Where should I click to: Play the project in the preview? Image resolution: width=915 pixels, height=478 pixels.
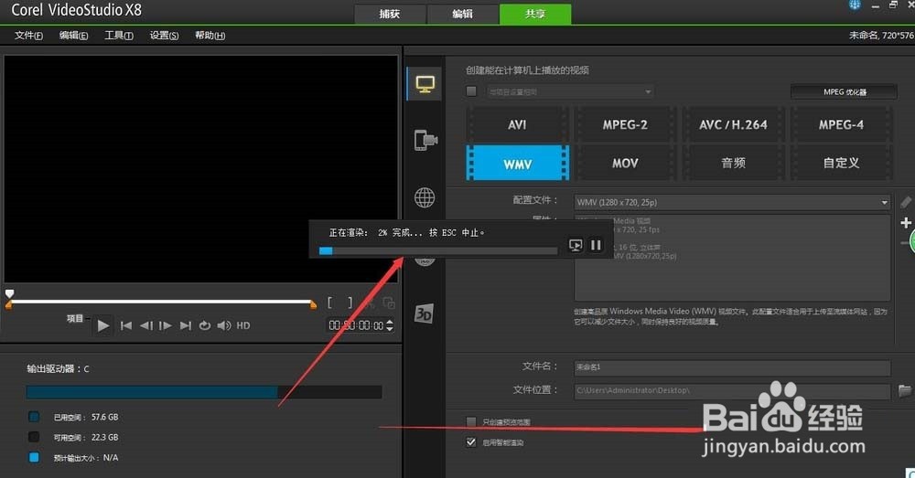(103, 325)
